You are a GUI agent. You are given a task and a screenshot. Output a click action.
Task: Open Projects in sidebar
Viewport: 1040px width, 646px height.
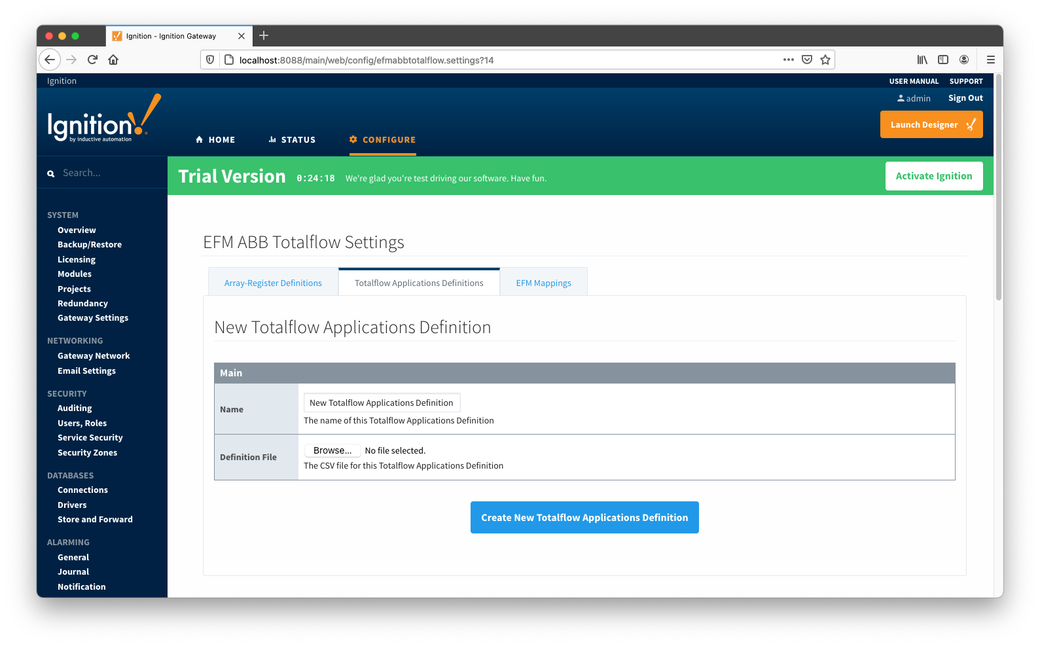pos(74,289)
